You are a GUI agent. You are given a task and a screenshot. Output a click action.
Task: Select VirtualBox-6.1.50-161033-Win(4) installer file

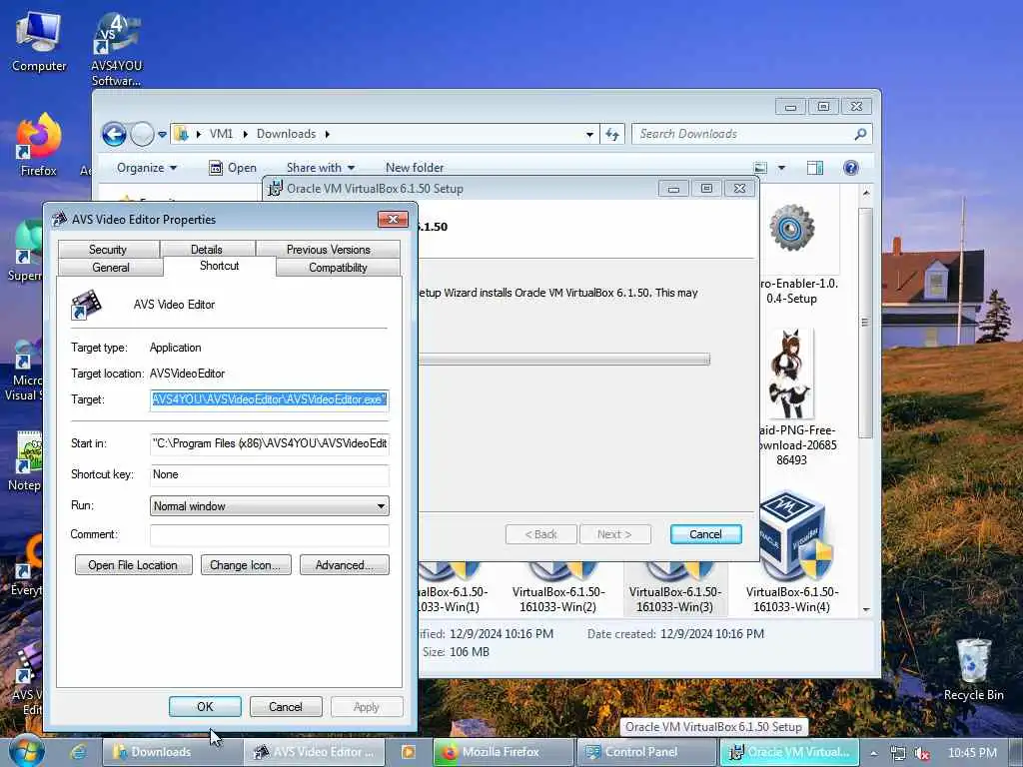click(792, 553)
